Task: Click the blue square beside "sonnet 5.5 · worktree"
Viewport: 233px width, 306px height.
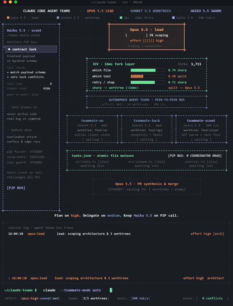Action: coord(58,18)
